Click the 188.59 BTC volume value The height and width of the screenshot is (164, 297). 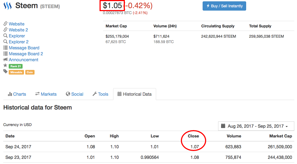pos(163,42)
